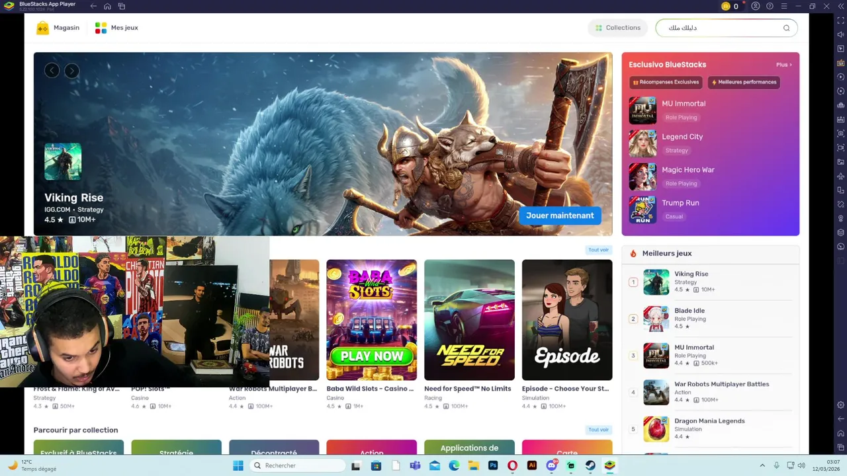Select the Meilleures performances filter
Image resolution: width=847 pixels, height=476 pixels.
point(744,82)
